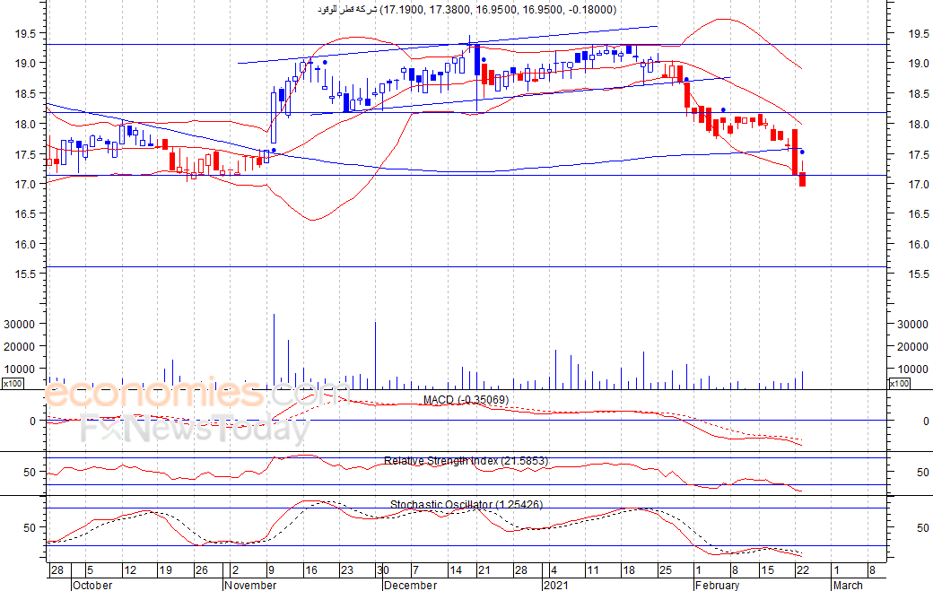
Task: Click the 19.5 price label on right axis
Action: coord(919,34)
